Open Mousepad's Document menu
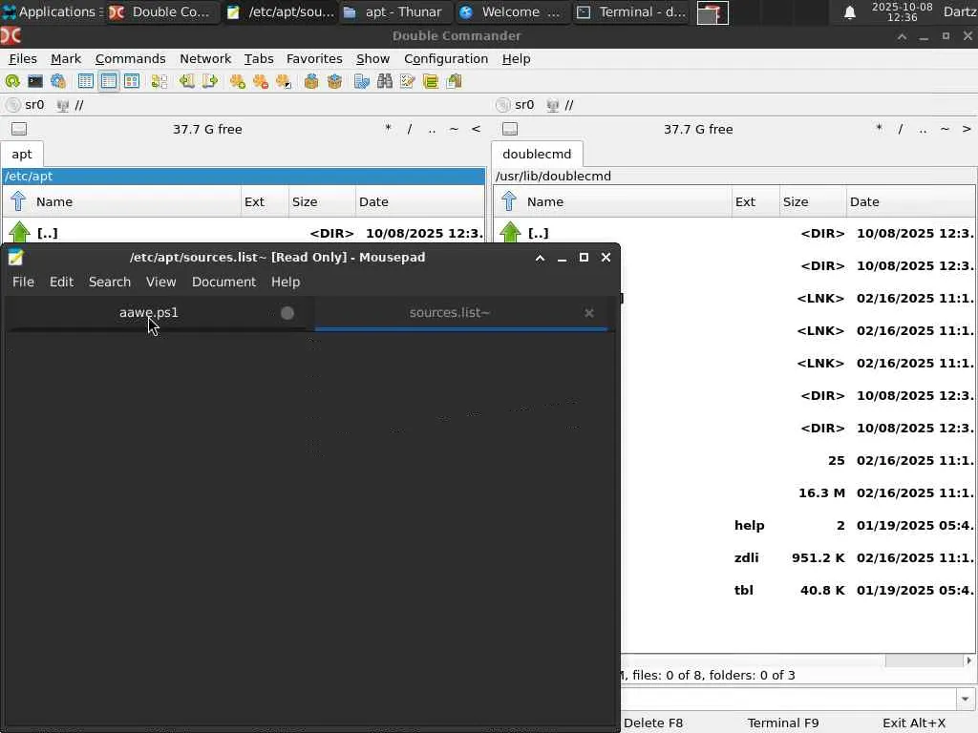 [223, 282]
